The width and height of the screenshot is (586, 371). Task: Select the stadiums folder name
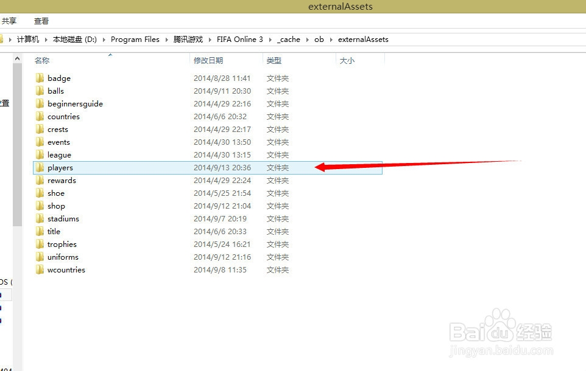(x=63, y=218)
